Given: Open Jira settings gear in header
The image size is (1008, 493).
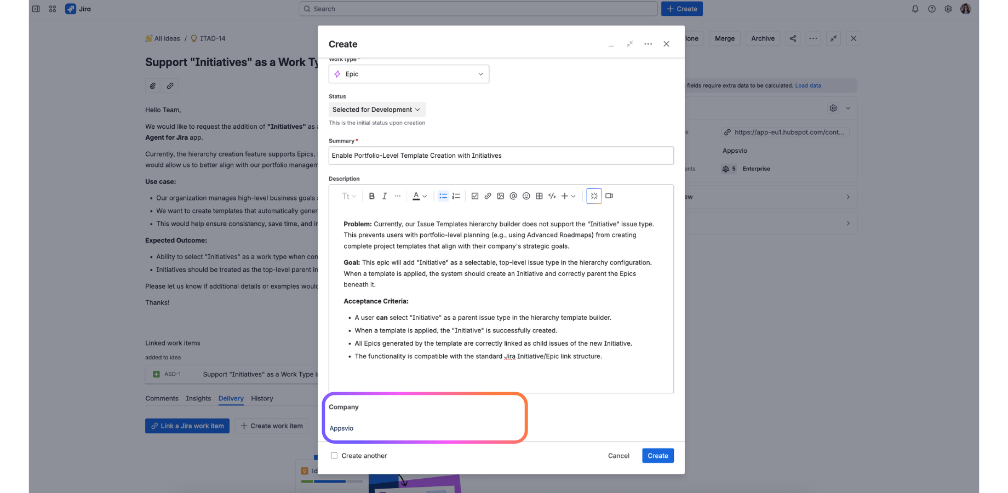Looking at the screenshot, I should tap(948, 9).
